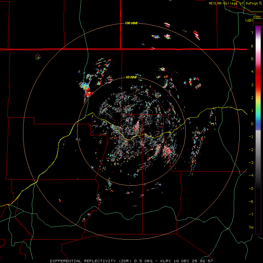Click the '-1' tick label on the scale

(251, 137)
